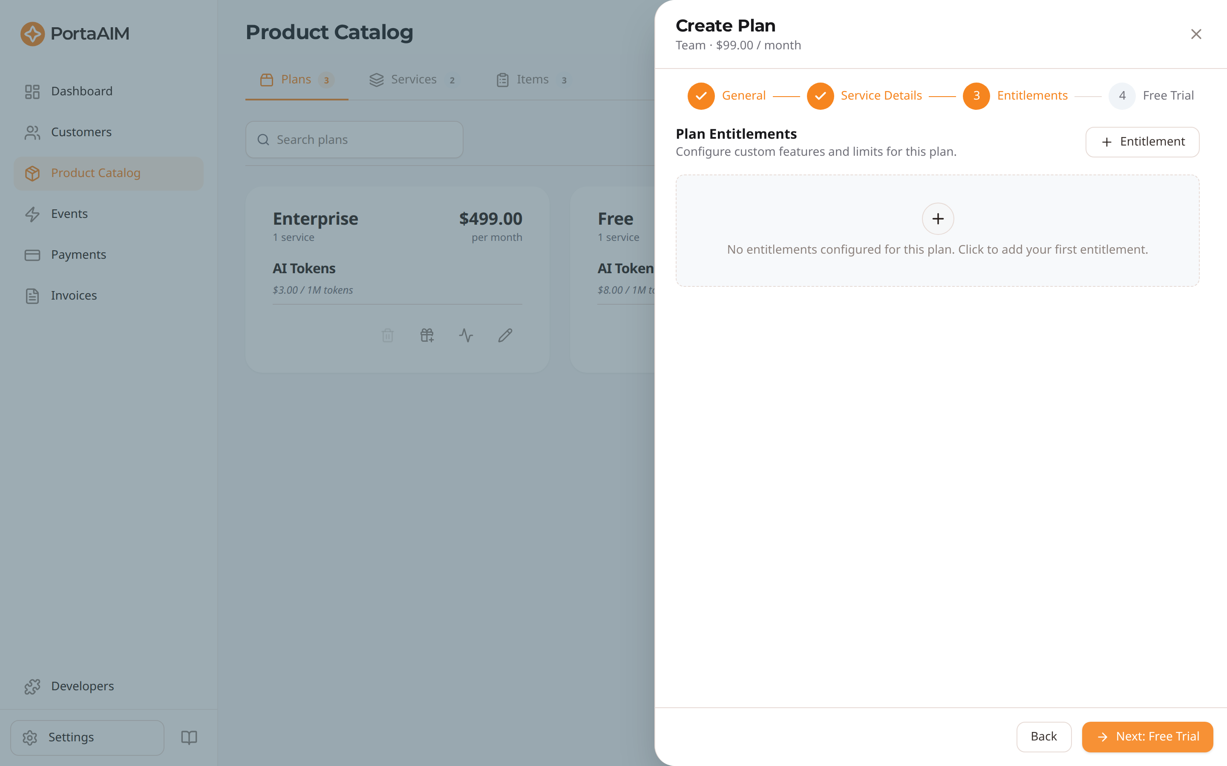
Task: Click the gift icon on Enterprise plan
Action: [x=427, y=335]
